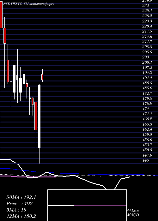Click the 165.3 price axis label
The image size is (158, 221).
(x=147, y=124)
